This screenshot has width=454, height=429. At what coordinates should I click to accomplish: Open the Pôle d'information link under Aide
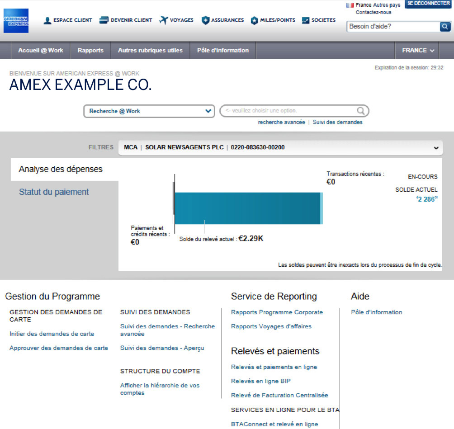[376, 312]
